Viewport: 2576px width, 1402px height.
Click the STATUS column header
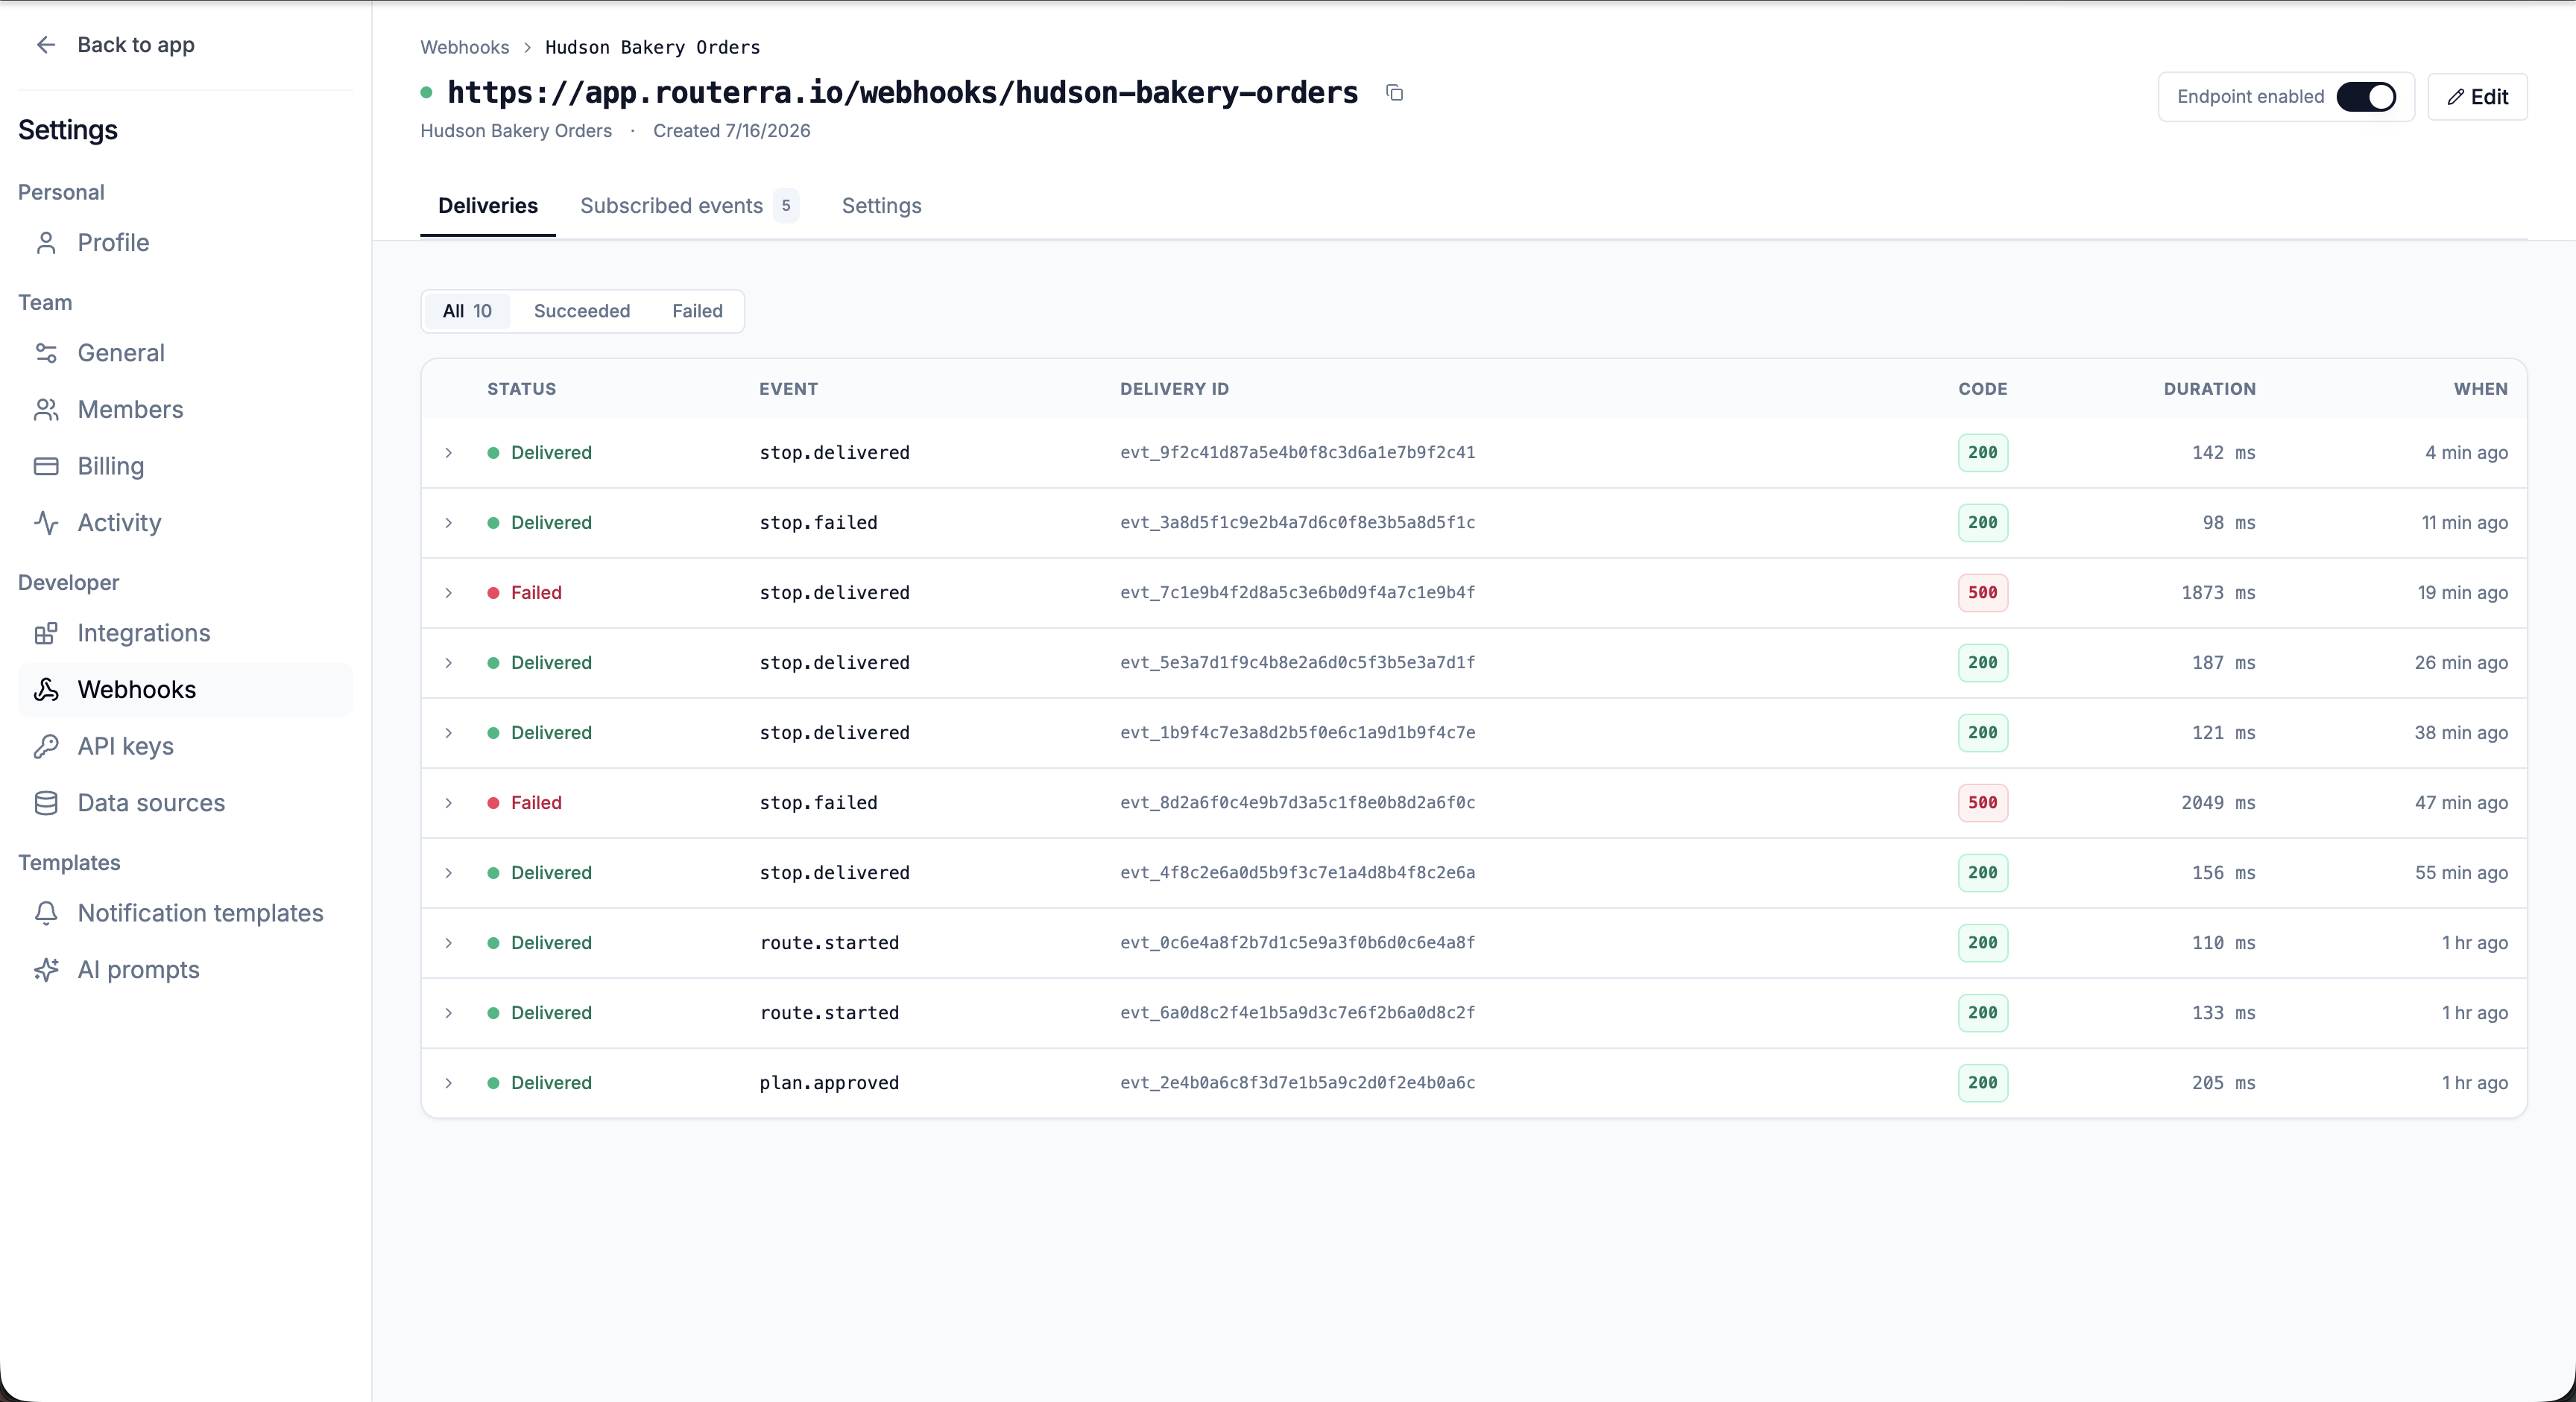[x=521, y=389]
